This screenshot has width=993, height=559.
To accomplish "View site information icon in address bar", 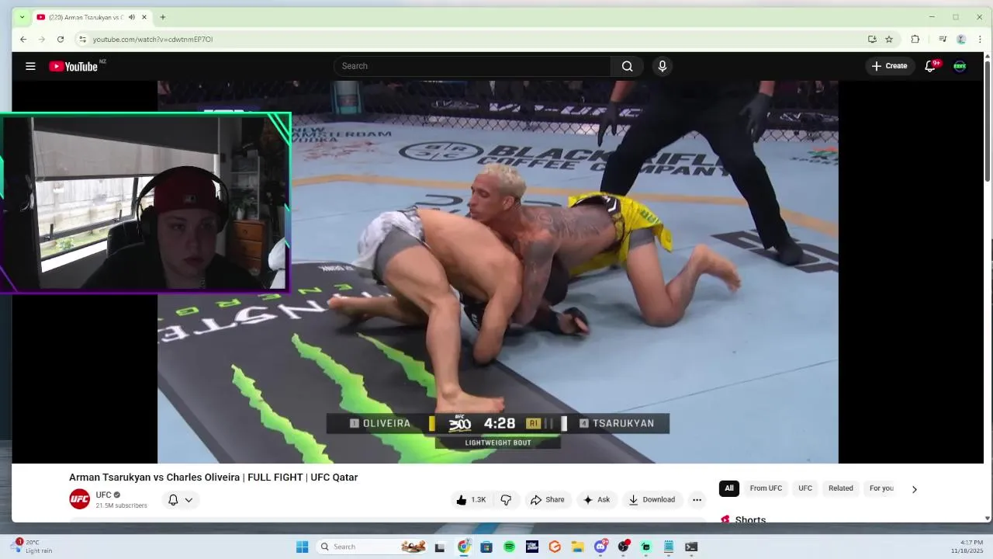I will (x=82, y=39).
